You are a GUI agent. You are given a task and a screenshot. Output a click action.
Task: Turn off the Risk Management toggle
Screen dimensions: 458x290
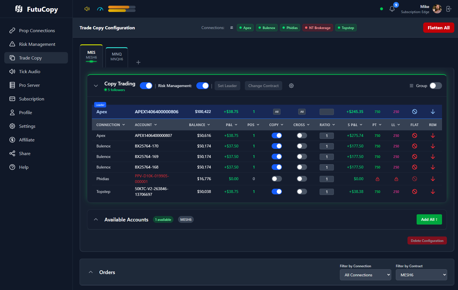coord(203,86)
